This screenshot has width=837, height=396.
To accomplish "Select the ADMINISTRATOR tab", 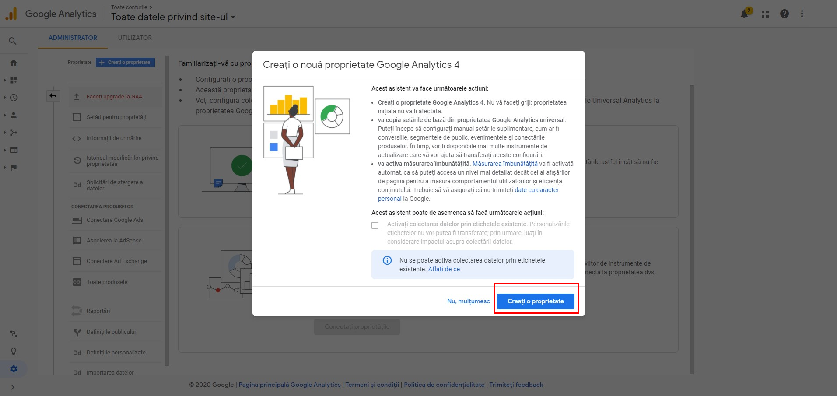I will click(x=73, y=38).
